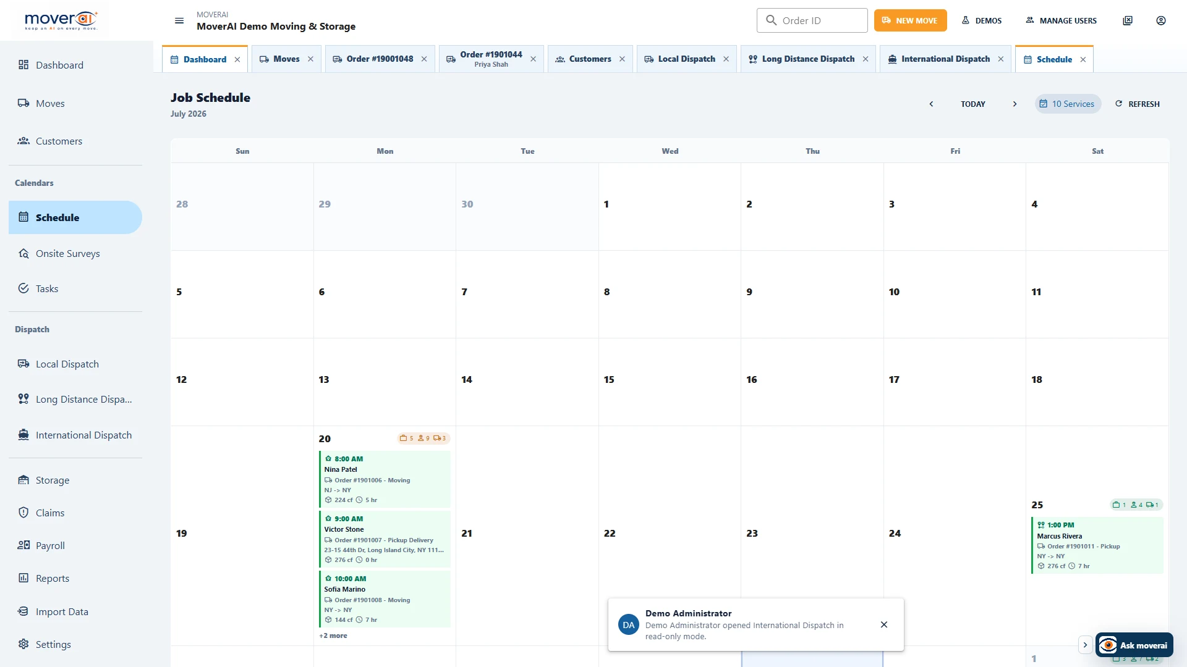
Task: Open Long Distance Dispatch in sidebar
Action: (75, 399)
